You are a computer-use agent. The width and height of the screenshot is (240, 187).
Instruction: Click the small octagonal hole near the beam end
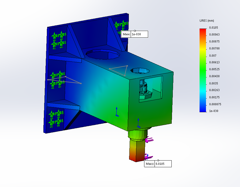tap(140, 71)
